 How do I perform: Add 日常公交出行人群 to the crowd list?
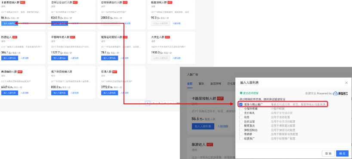59,23
